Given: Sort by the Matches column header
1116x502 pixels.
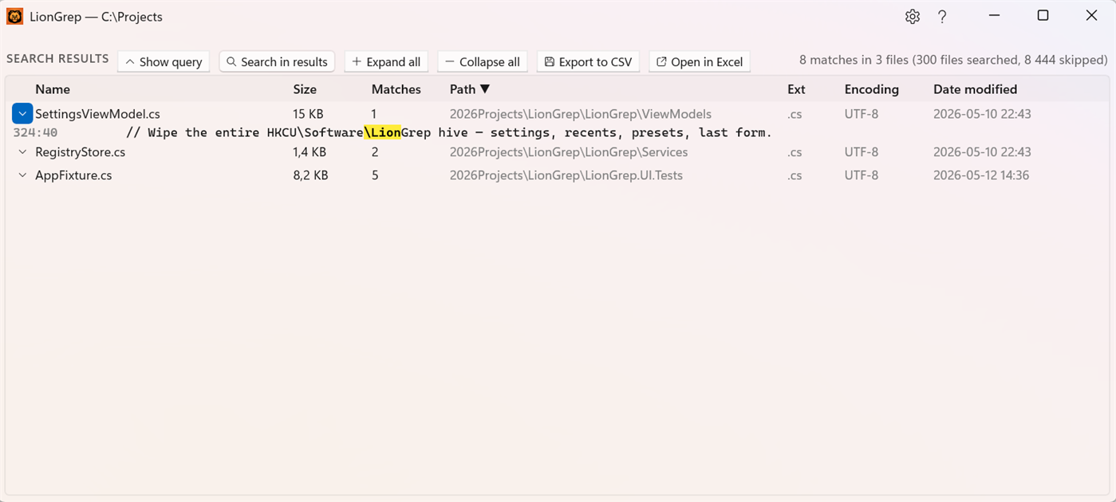Looking at the screenshot, I should click(x=396, y=89).
